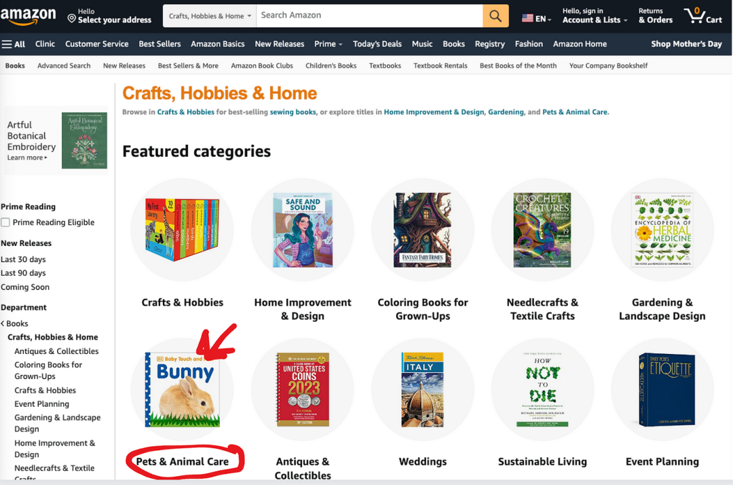Click the orange search magnifier button

click(495, 16)
